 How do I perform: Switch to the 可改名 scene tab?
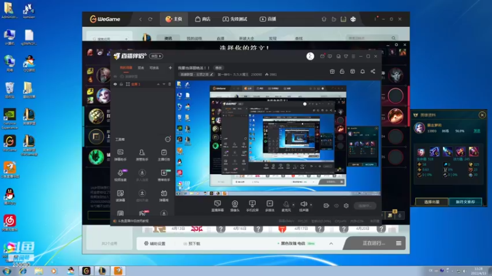coord(154,67)
